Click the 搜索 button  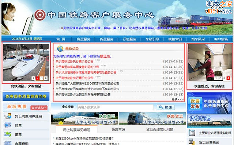pyautogui.click(x=166, y=107)
